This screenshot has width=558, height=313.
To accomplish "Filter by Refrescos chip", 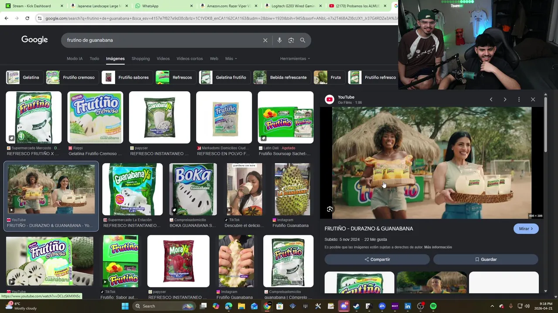I will (176, 77).
